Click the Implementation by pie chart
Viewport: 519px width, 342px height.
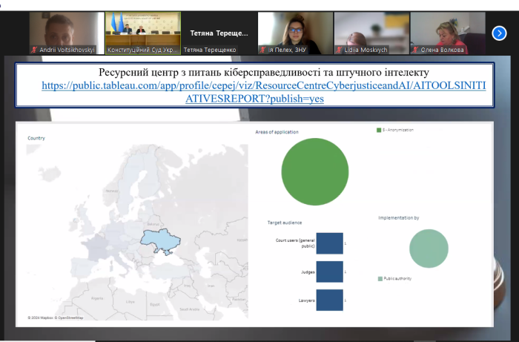tap(429, 249)
